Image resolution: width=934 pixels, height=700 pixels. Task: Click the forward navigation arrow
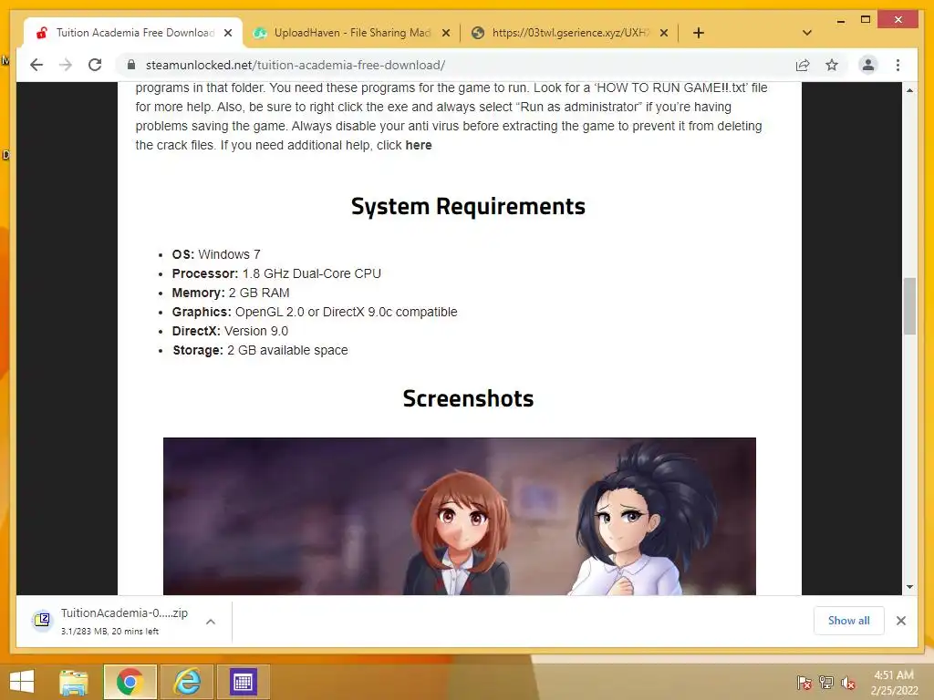pyautogui.click(x=66, y=65)
